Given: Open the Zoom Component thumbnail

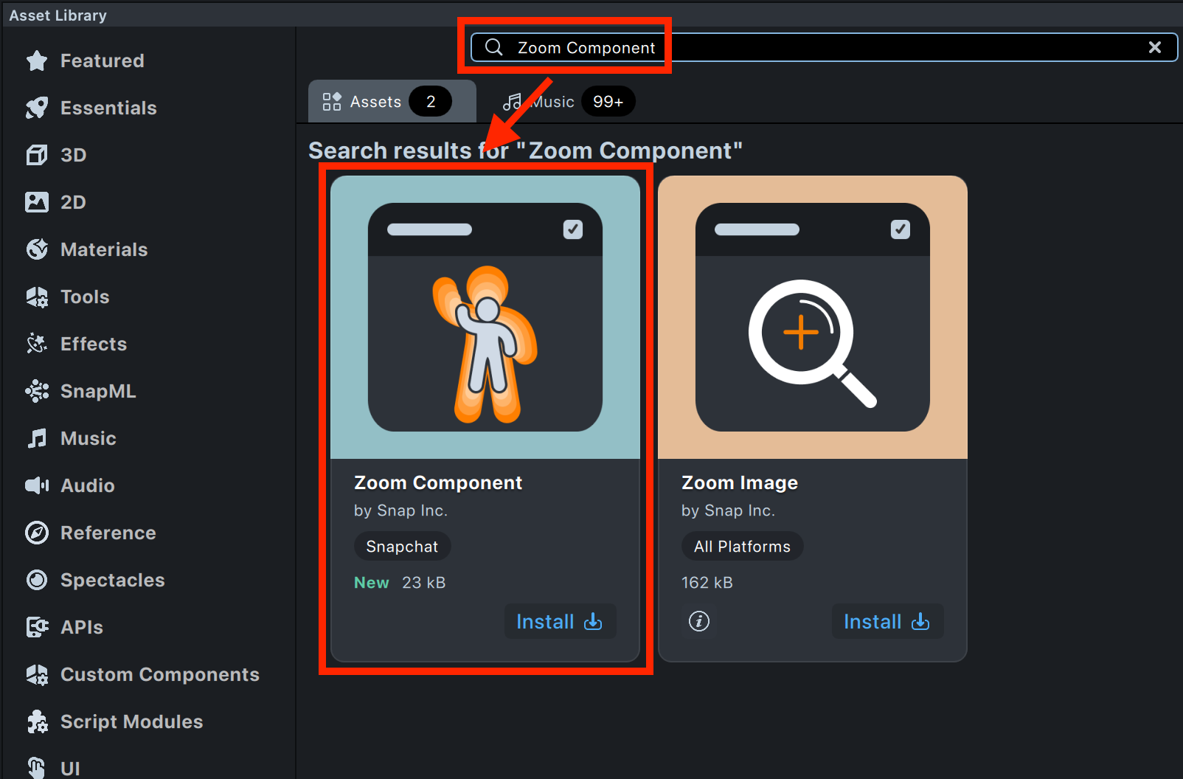Looking at the screenshot, I should click(x=485, y=317).
